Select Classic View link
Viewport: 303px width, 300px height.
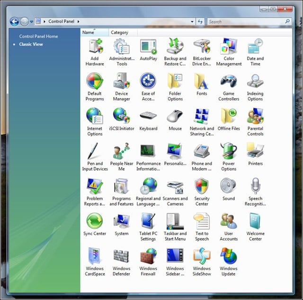click(x=31, y=44)
